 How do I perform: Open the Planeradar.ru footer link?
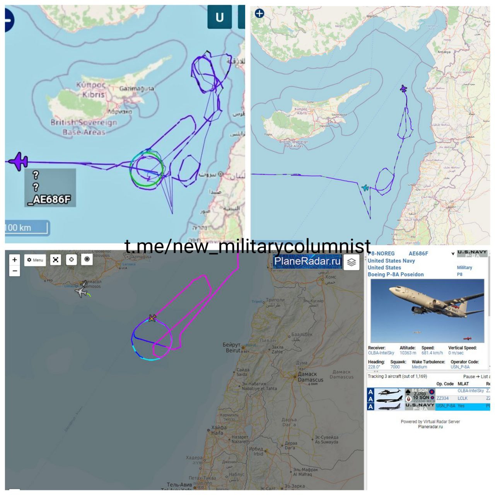coord(430,427)
